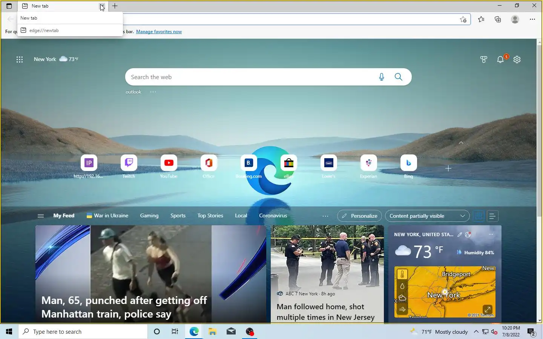Open the Action Center notifications
Viewport: 543px width, 339px height.
tap(531, 332)
